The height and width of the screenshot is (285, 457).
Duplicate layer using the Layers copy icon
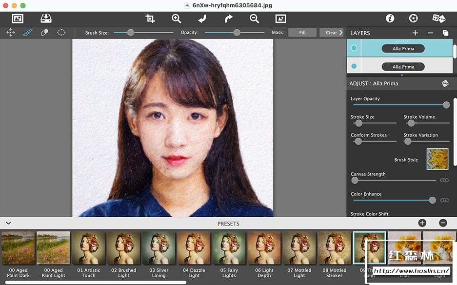coord(445,33)
